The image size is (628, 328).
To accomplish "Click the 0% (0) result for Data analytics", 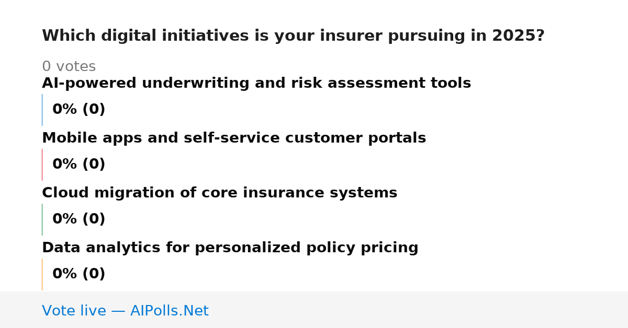I will [78, 274].
